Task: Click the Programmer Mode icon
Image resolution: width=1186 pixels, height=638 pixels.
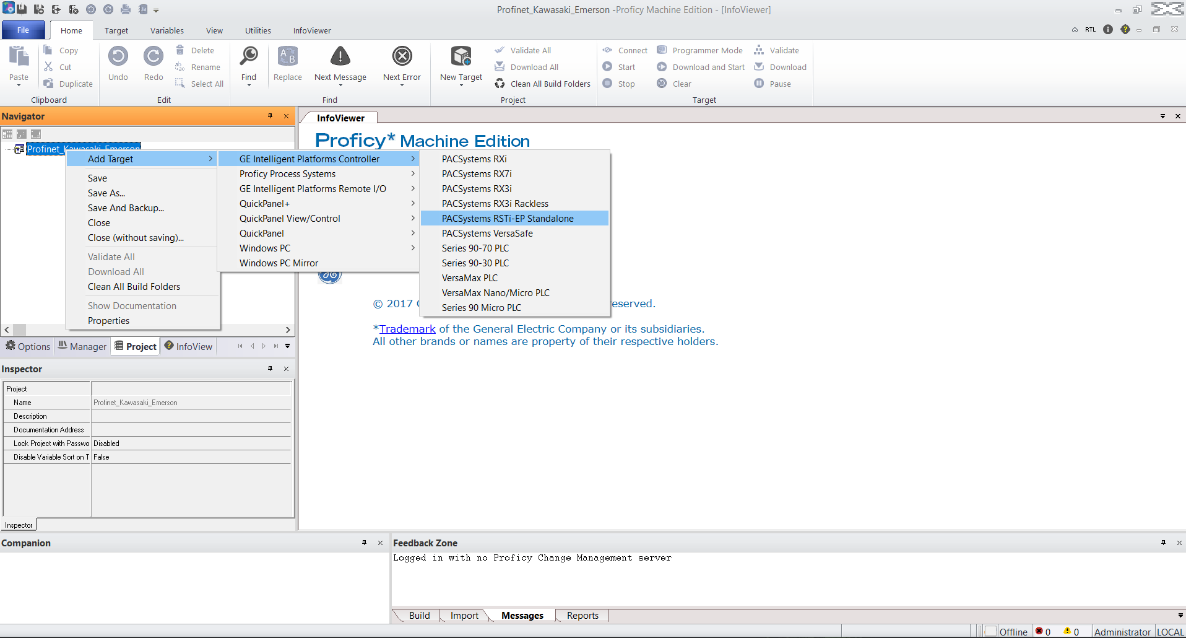Action: pyautogui.click(x=662, y=50)
